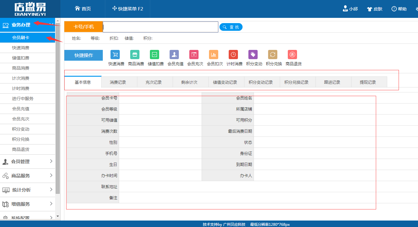
Task: Open the 提现记录 tab
Action: [369, 82]
